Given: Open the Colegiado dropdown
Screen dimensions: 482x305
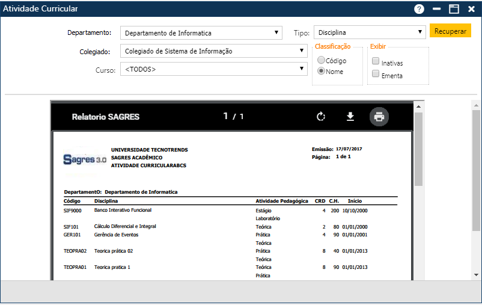Looking at the screenshot, I should point(214,51).
